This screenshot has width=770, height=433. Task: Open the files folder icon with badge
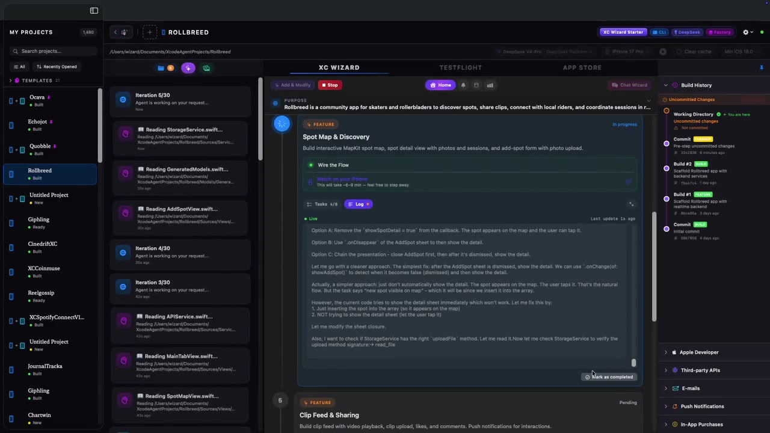tap(165, 68)
